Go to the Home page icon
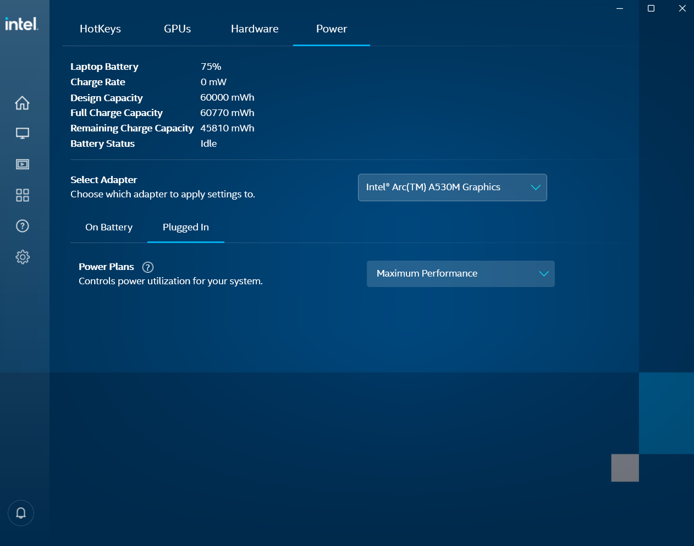The image size is (694, 546). [22, 103]
